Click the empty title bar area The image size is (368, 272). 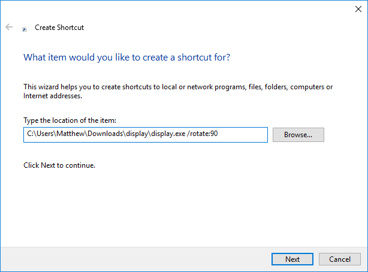(x=180, y=8)
